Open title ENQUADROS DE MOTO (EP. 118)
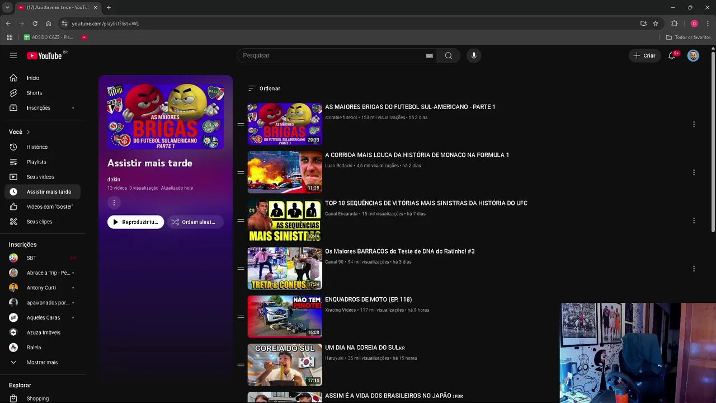Viewport: 716px width, 403px height. (368, 299)
